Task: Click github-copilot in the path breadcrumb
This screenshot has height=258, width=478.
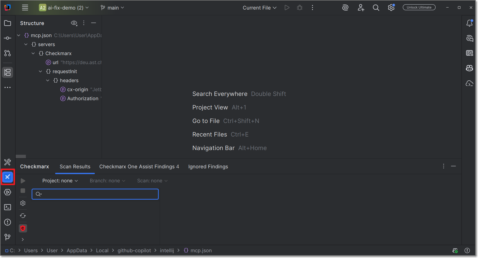Action: click(134, 250)
